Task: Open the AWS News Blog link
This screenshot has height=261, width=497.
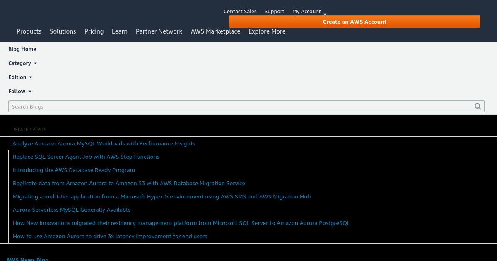Action: 27,259
